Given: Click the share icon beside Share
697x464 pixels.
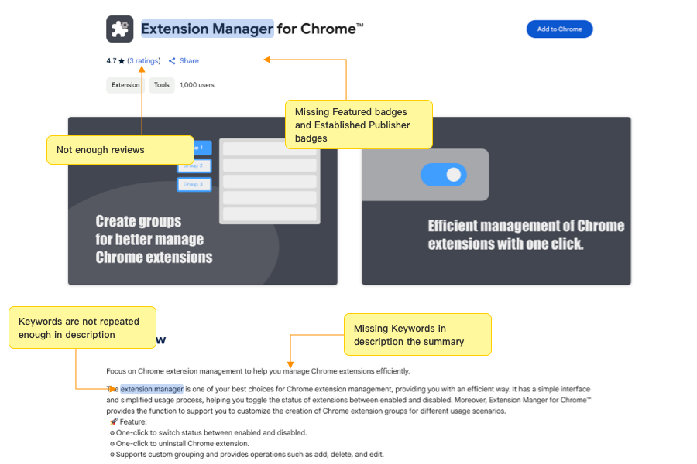Looking at the screenshot, I should pos(172,61).
